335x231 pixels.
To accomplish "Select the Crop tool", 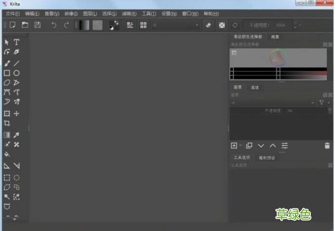I will [7, 123].
